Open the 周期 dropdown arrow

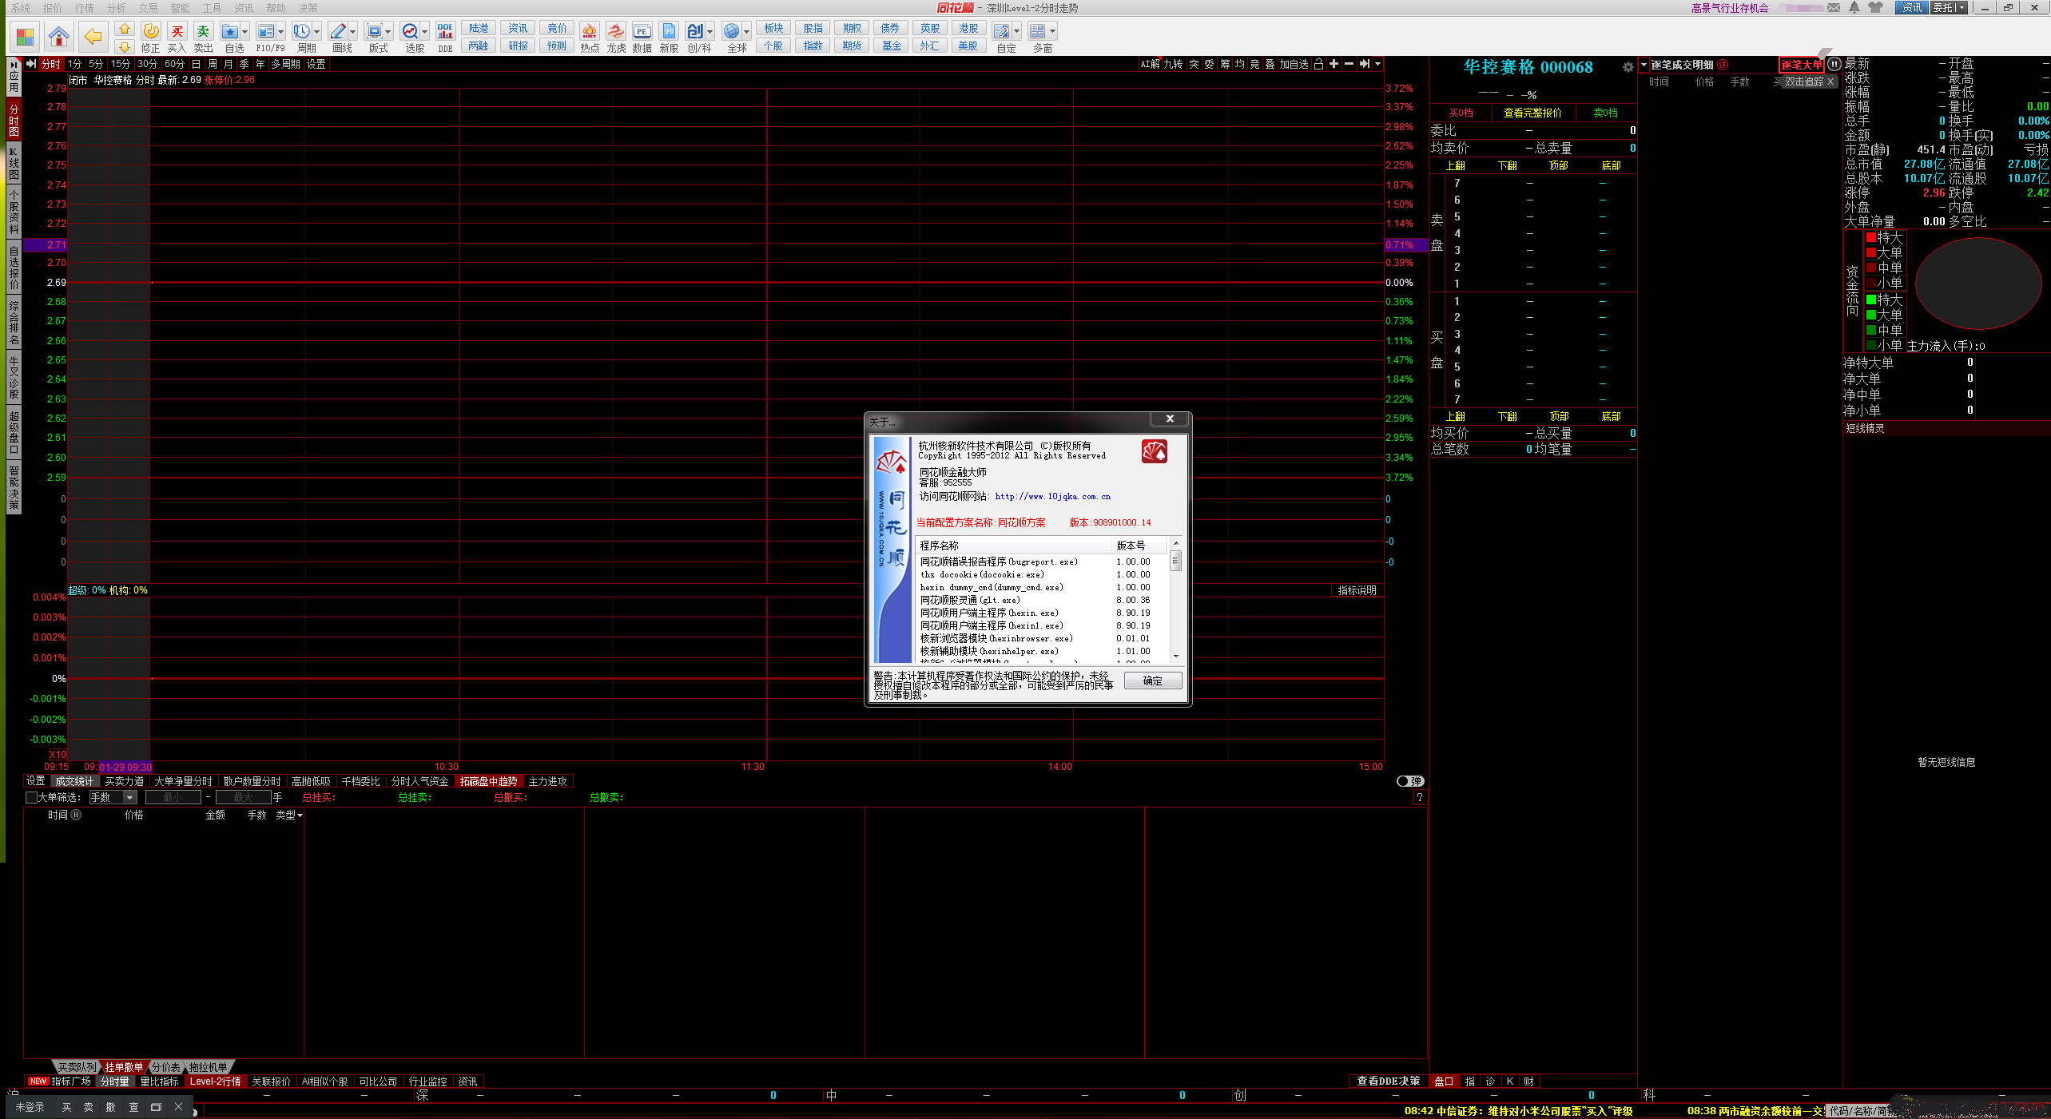pos(316,32)
